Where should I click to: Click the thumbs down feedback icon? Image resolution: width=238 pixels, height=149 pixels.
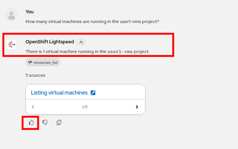(45, 122)
